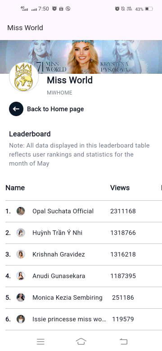Tap the MWHOME handle text
162x351 pixels.
click(x=59, y=93)
